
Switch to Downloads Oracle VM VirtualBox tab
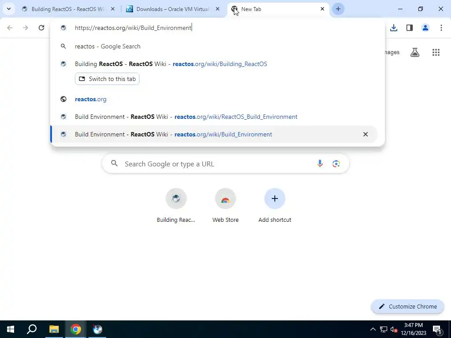coord(173,9)
